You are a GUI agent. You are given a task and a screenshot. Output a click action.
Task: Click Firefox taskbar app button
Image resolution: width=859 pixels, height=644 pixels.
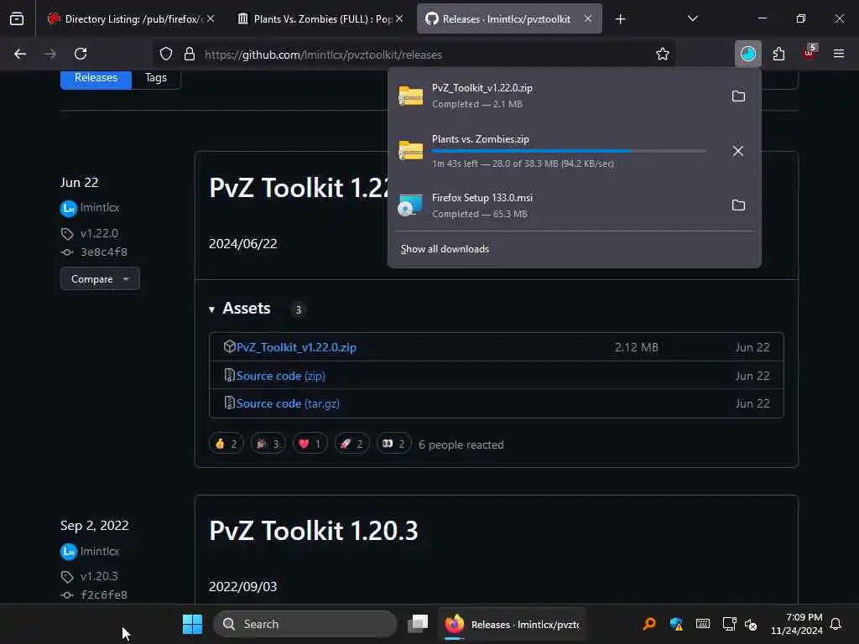(513, 624)
